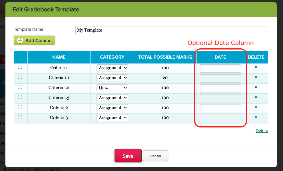Open category dropdown for Criteria 1
This screenshot has width=283, height=171.
click(x=112, y=68)
